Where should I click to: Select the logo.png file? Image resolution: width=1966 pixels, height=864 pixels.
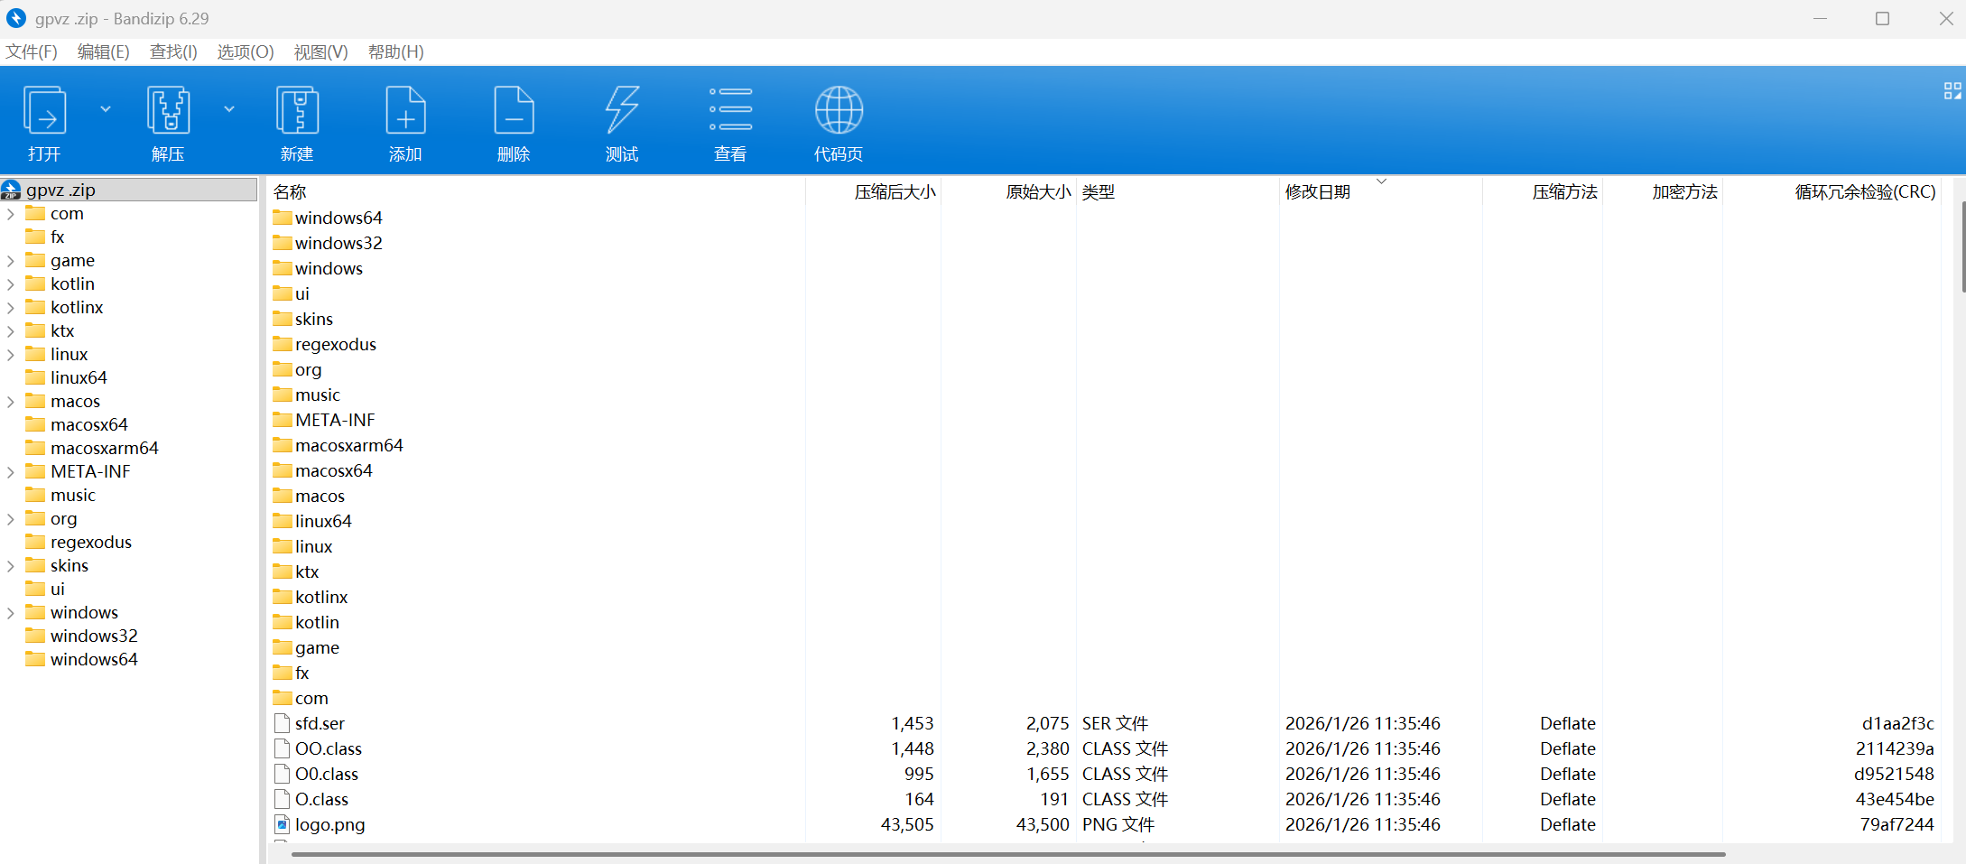coord(330,825)
